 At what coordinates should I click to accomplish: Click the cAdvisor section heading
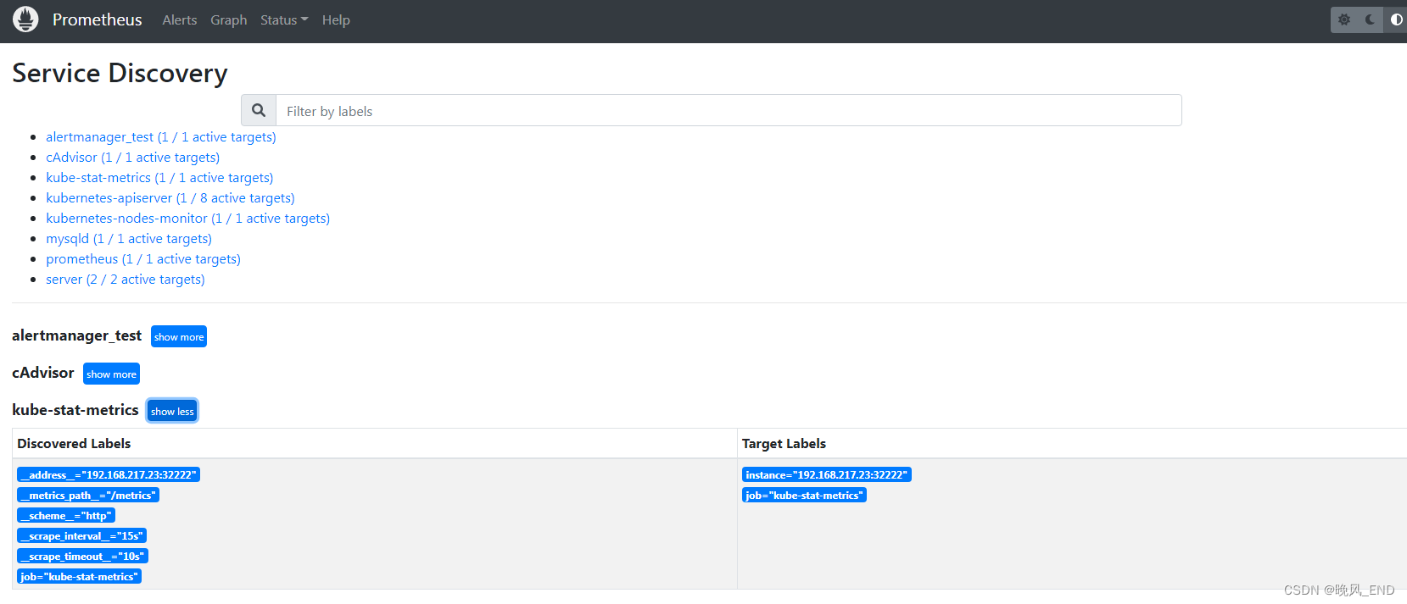click(43, 373)
